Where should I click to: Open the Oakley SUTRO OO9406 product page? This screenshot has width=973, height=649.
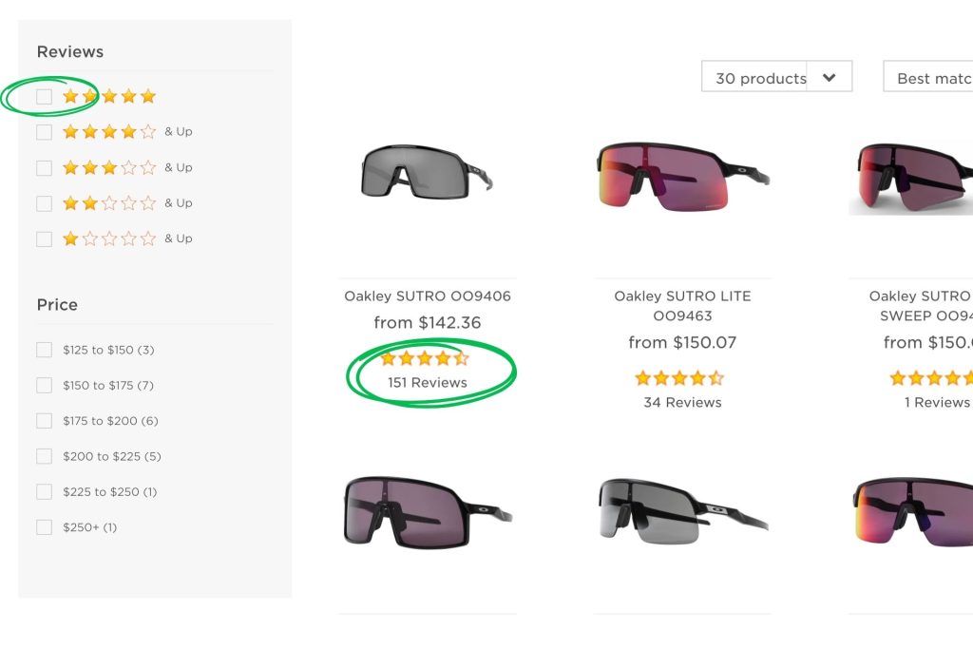pyautogui.click(x=428, y=296)
